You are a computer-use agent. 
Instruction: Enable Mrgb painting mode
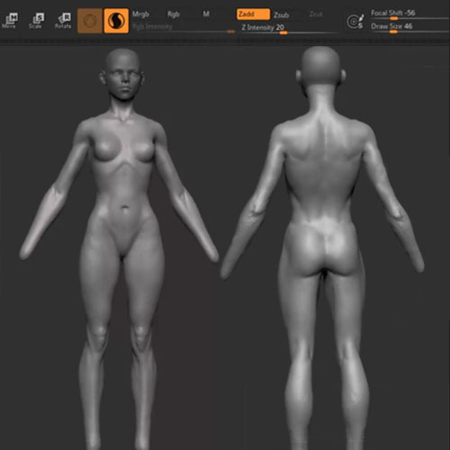pos(140,14)
